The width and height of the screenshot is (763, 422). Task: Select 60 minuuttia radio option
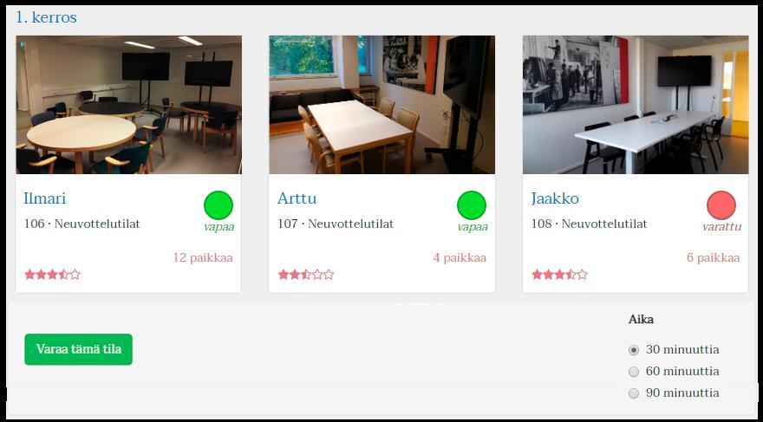(634, 372)
